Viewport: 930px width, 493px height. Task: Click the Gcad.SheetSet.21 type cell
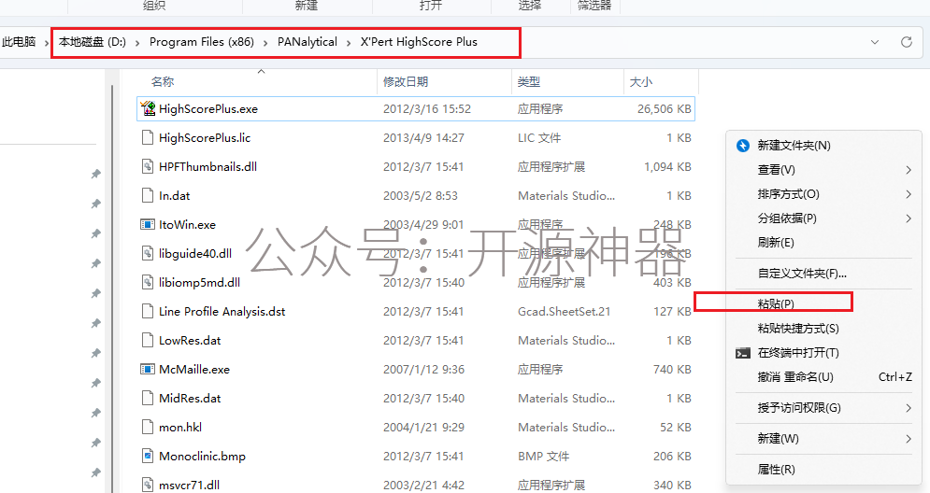point(564,312)
